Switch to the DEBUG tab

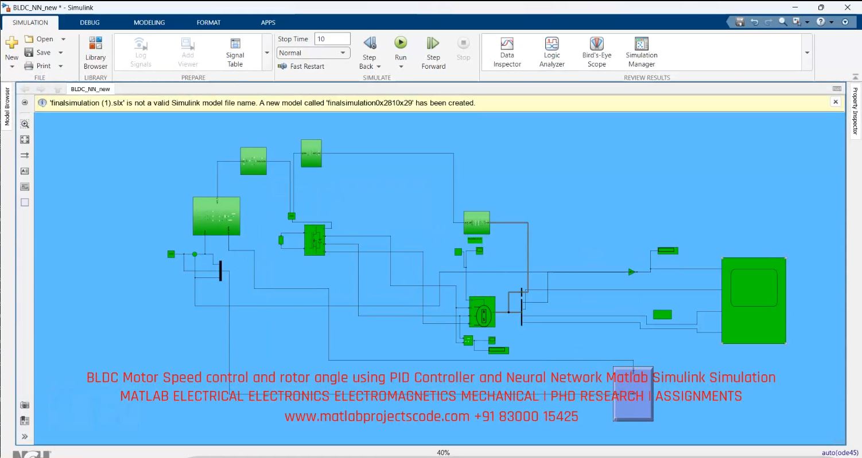(90, 22)
